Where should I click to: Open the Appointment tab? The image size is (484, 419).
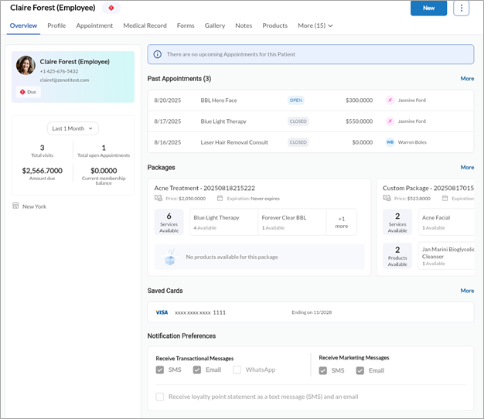94,26
